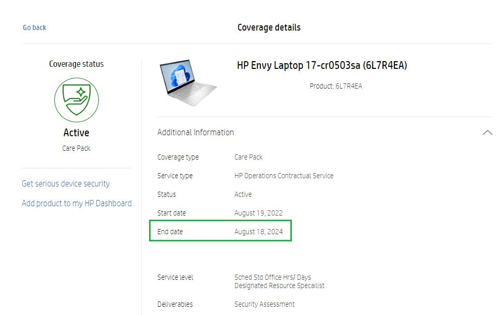The width and height of the screenshot is (501, 315).
Task: Select the Status row label
Action: [x=167, y=194]
